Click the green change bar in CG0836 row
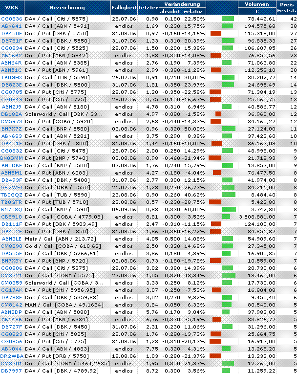The width and height of the screenshot is (297, 374). pyautogui.click(x=228, y=19)
